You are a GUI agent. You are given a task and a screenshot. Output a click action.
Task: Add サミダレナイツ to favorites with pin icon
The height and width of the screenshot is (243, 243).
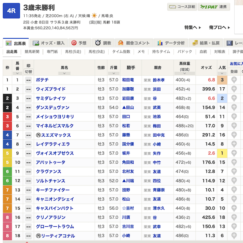coord(234,98)
